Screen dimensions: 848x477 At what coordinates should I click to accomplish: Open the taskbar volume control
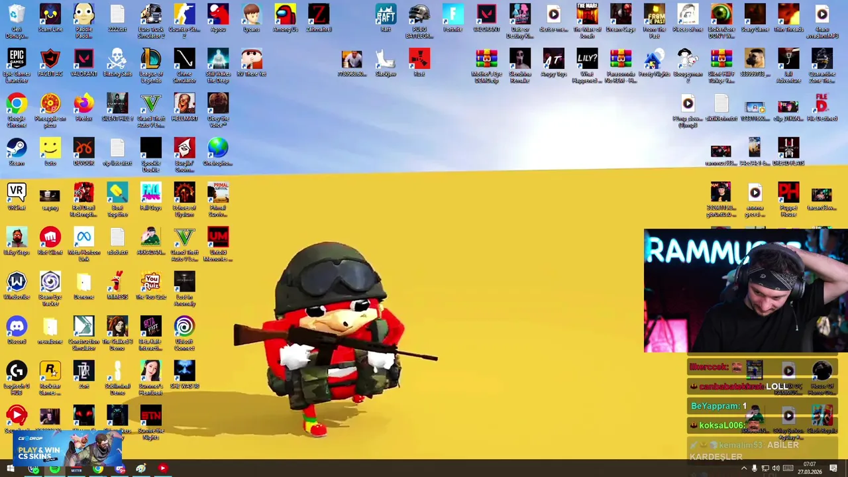[776, 469]
